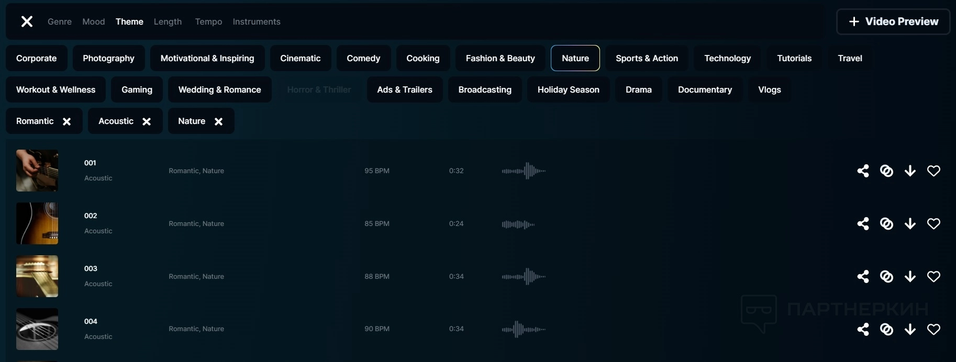Remove the Acoustic filter tag
Viewport: 956px width, 362px height.
(147, 121)
